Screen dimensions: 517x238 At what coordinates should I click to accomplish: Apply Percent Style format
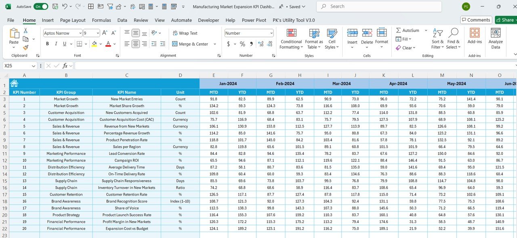[242, 44]
